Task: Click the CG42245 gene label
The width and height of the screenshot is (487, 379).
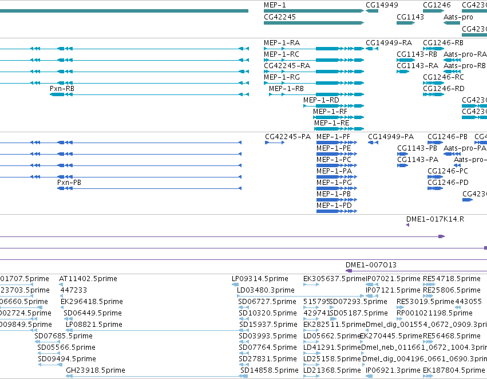Action: click(279, 17)
